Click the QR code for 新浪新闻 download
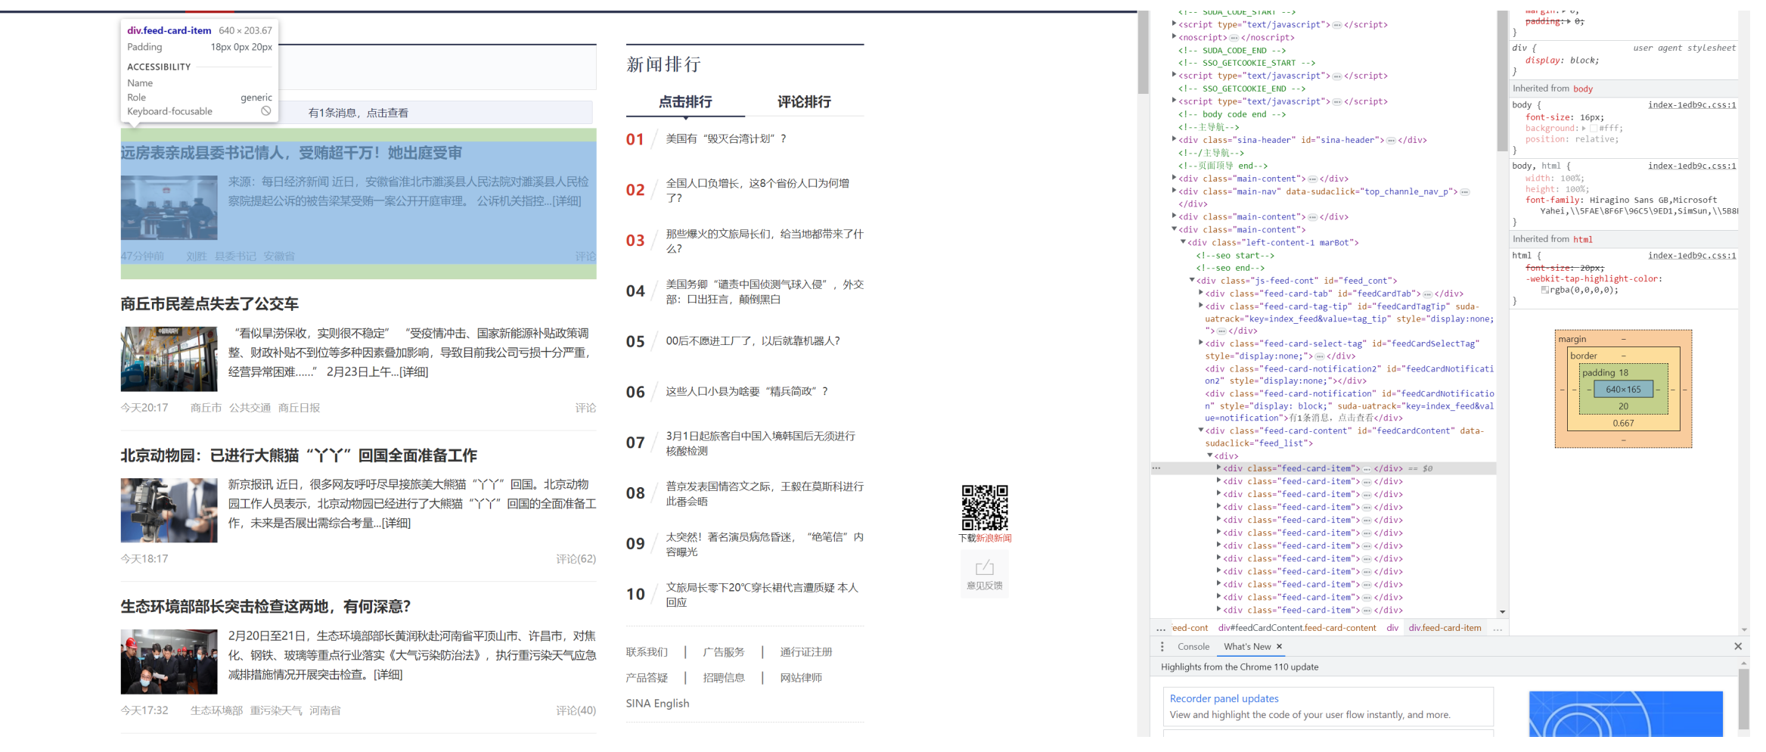This screenshot has width=1766, height=752. pyautogui.click(x=984, y=508)
